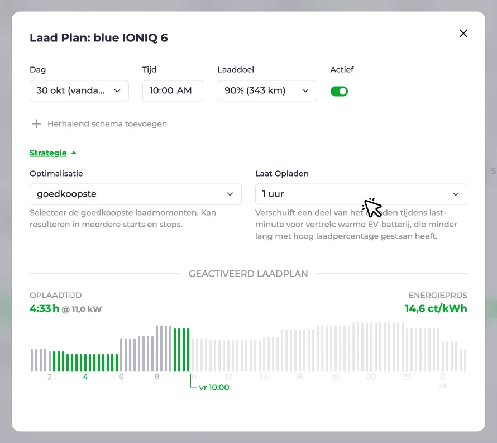Click the OPLAADTIJD label

[x=56, y=295]
